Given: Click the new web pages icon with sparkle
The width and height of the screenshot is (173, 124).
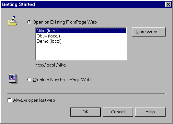Looking at the screenshot, I should coord(13,78).
